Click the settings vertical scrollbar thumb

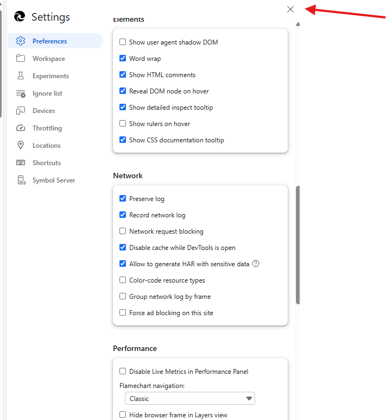[x=298, y=245]
